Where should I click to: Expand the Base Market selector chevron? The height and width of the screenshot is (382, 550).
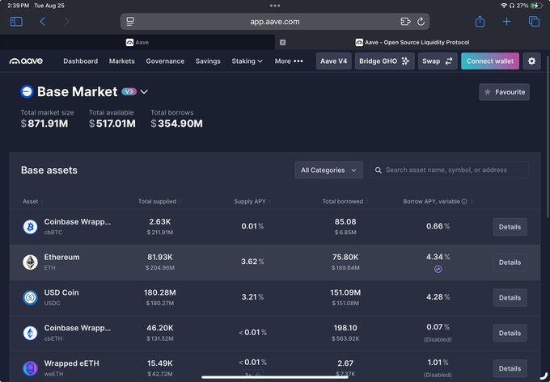[144, 92]
